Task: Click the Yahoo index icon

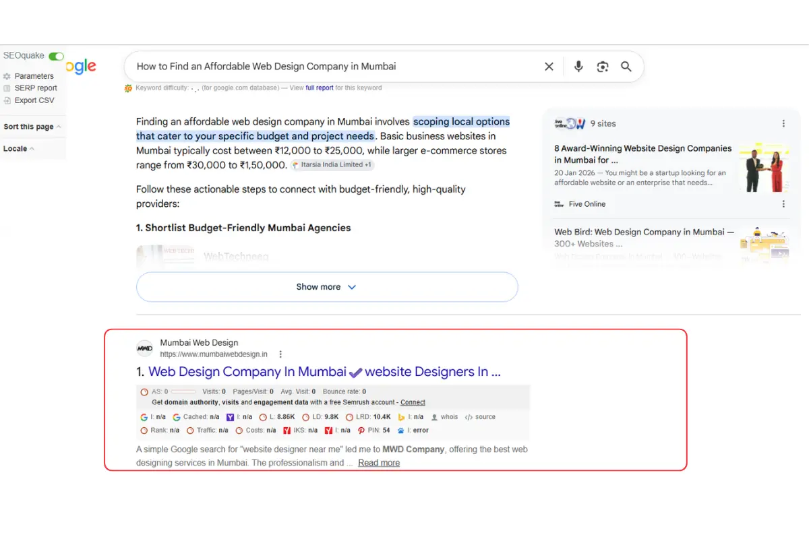Action: pos(230,417)
